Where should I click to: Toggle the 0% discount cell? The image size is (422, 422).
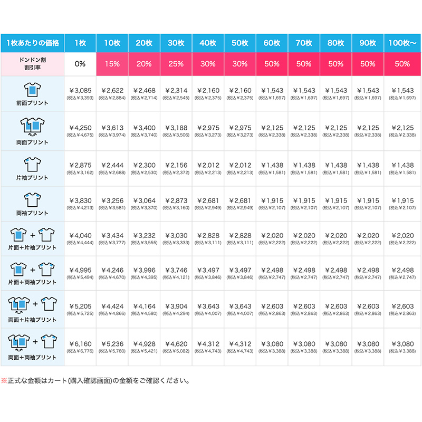tap(81, 64)
